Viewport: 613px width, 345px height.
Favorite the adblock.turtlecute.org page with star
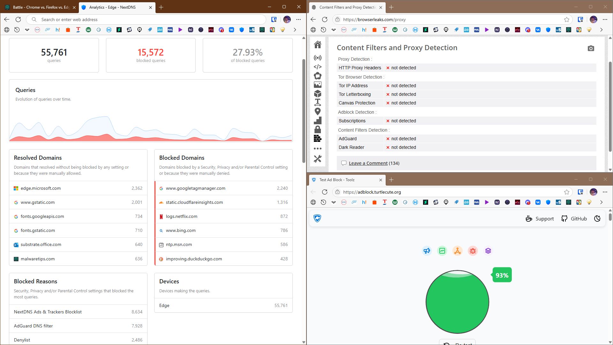click(x=566, y=192)
